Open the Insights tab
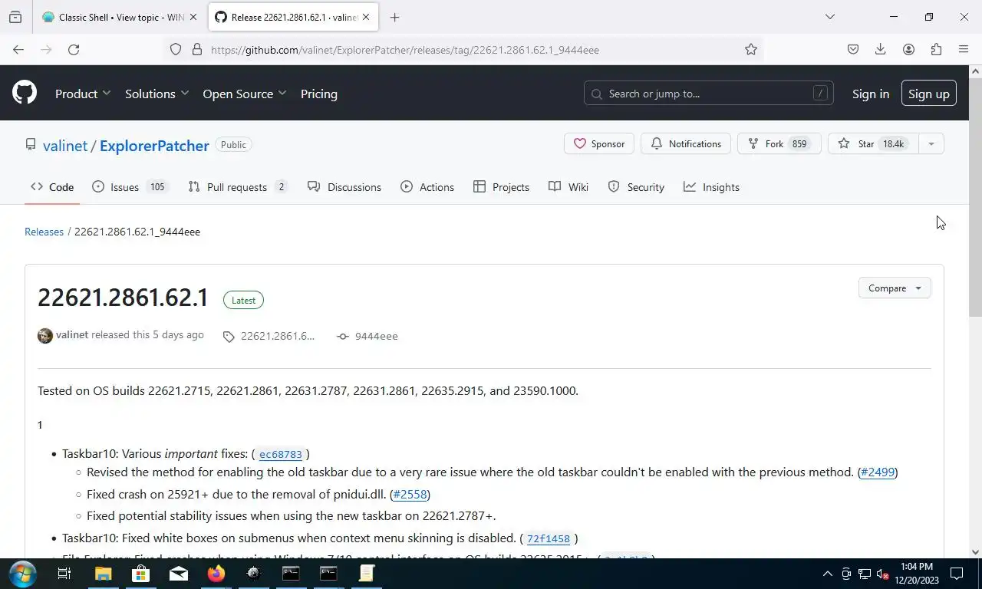The height and width of the screenshot is (589, 982). click(712, 187)
